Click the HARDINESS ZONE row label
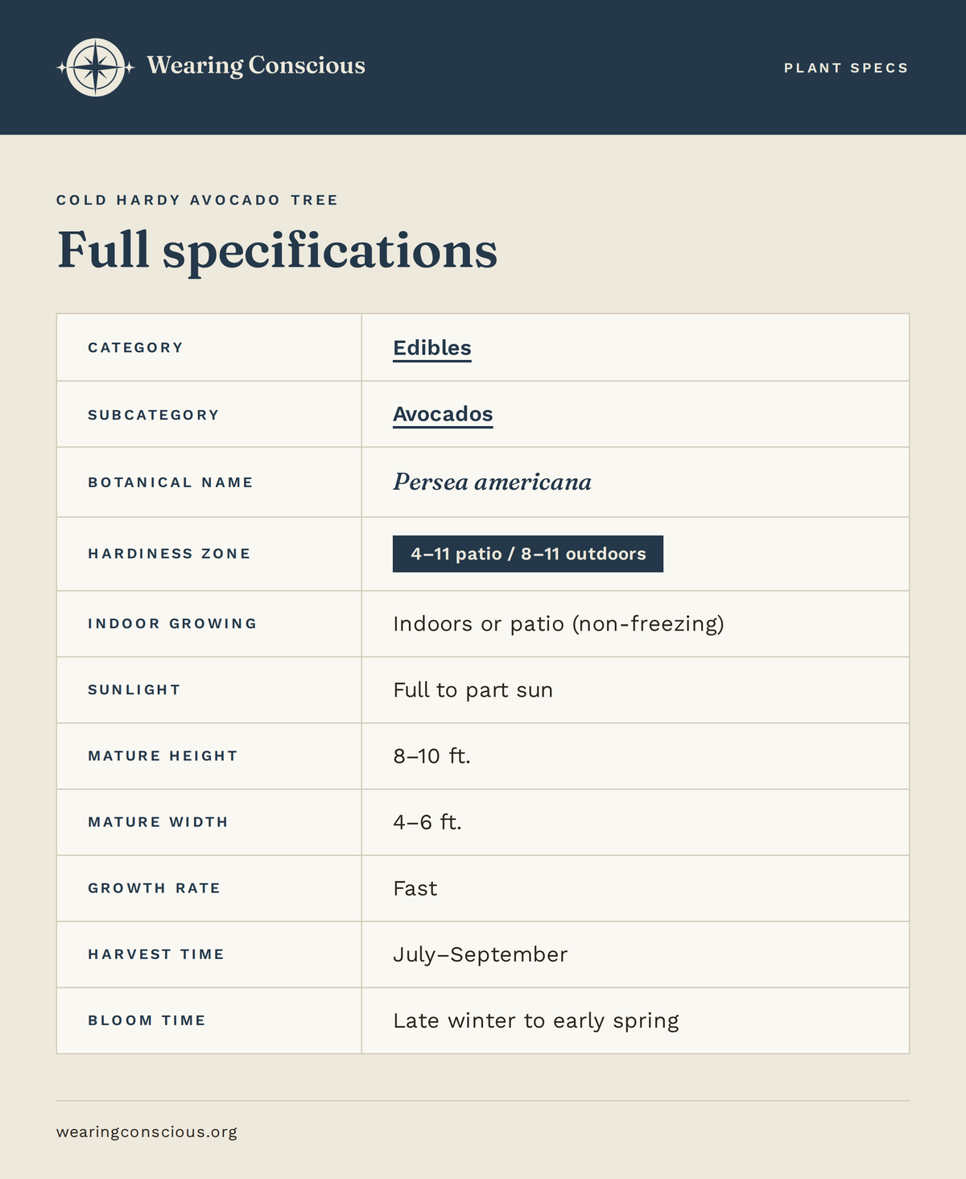 click(x=169, y=554)
